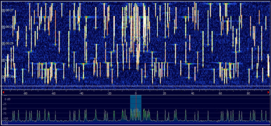This screenshot has height=126, width=271.
Task: Click the 00:00:29 waterfall timestamp
Action: point(8,43)
